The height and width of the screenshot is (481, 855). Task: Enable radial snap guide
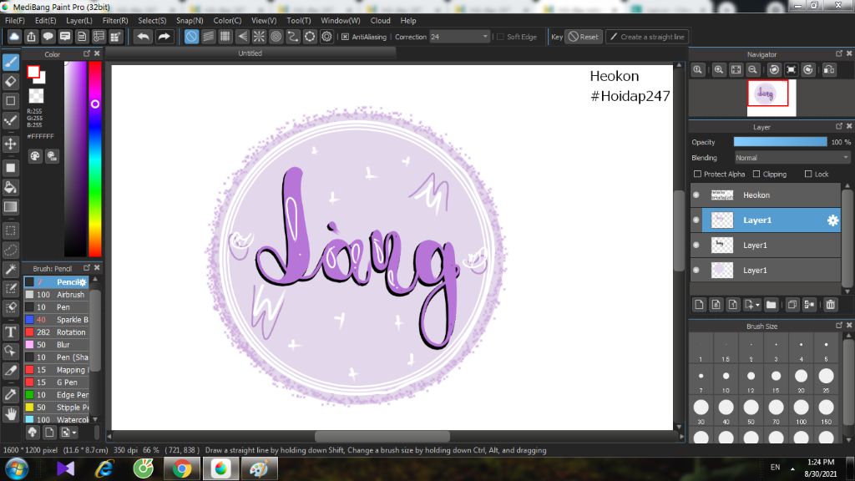coord(259,37)
